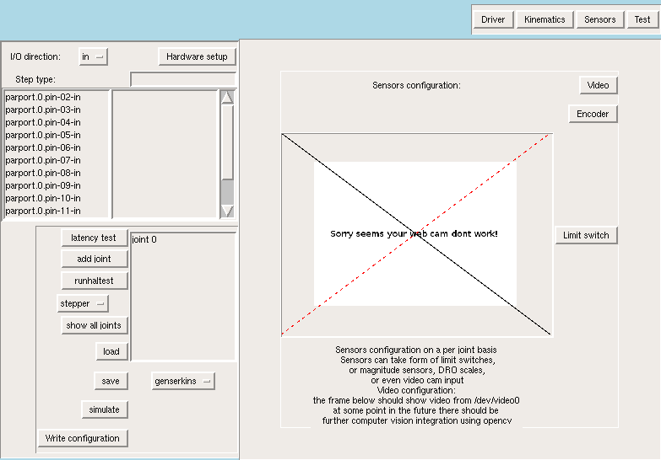Focus the Step type input field
Image resolution: width=661 pixels, height=460 pixels.
183,79
